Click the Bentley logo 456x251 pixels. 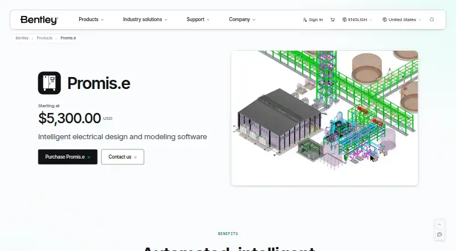pos(39,20)
